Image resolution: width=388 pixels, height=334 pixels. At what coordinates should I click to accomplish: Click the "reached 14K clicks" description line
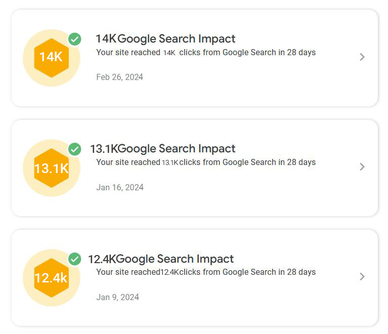(x=206, y=53)
